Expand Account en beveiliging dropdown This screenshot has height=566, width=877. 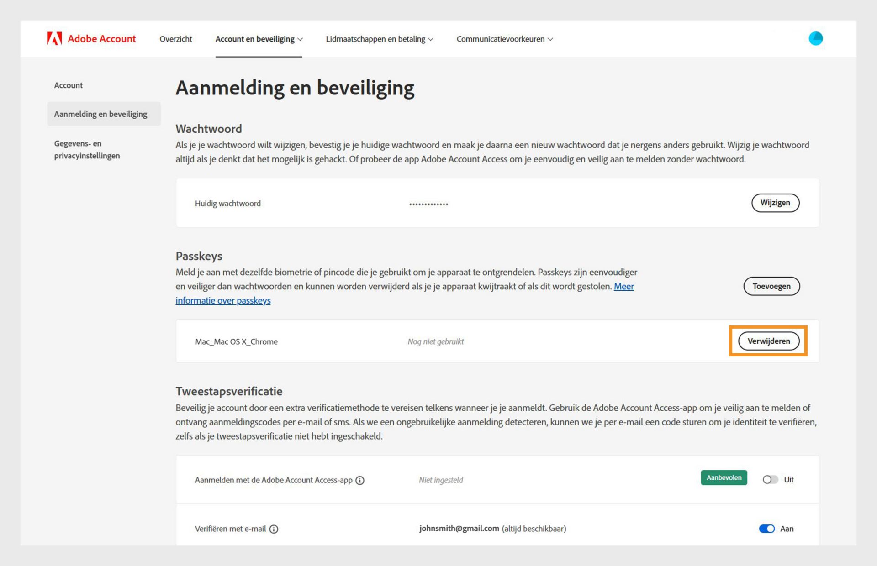click(x=259, y=39)
